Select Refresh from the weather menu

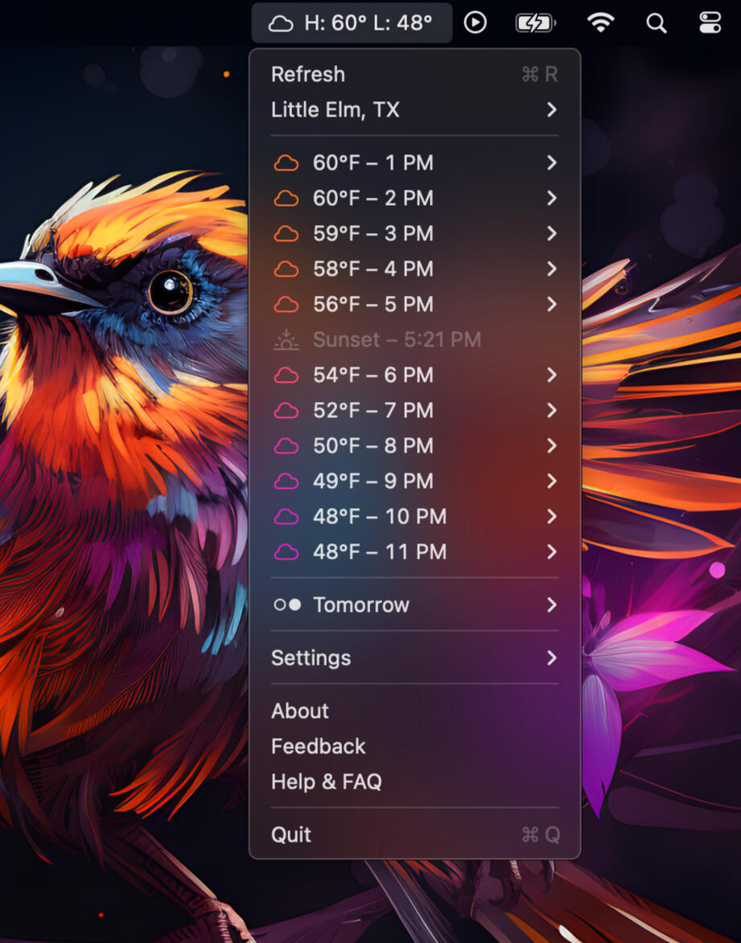click(x=308, y=75)
